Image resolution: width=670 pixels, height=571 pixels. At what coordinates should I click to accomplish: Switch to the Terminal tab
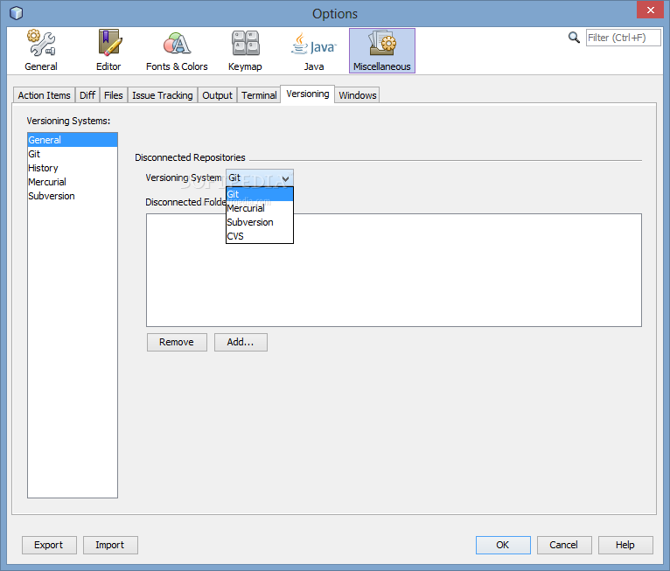(x=259, y=95)
